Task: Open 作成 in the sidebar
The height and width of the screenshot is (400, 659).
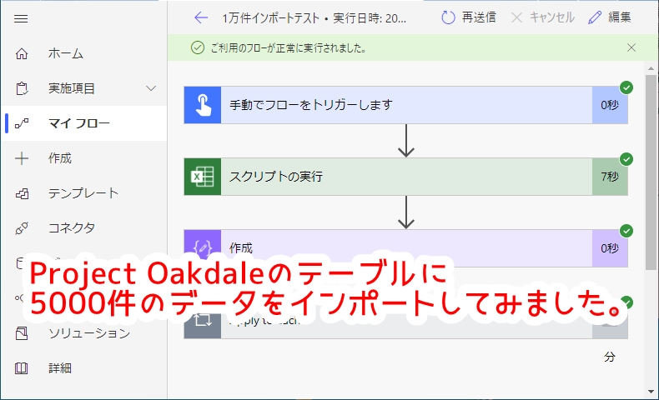Action: coord(60,158)
